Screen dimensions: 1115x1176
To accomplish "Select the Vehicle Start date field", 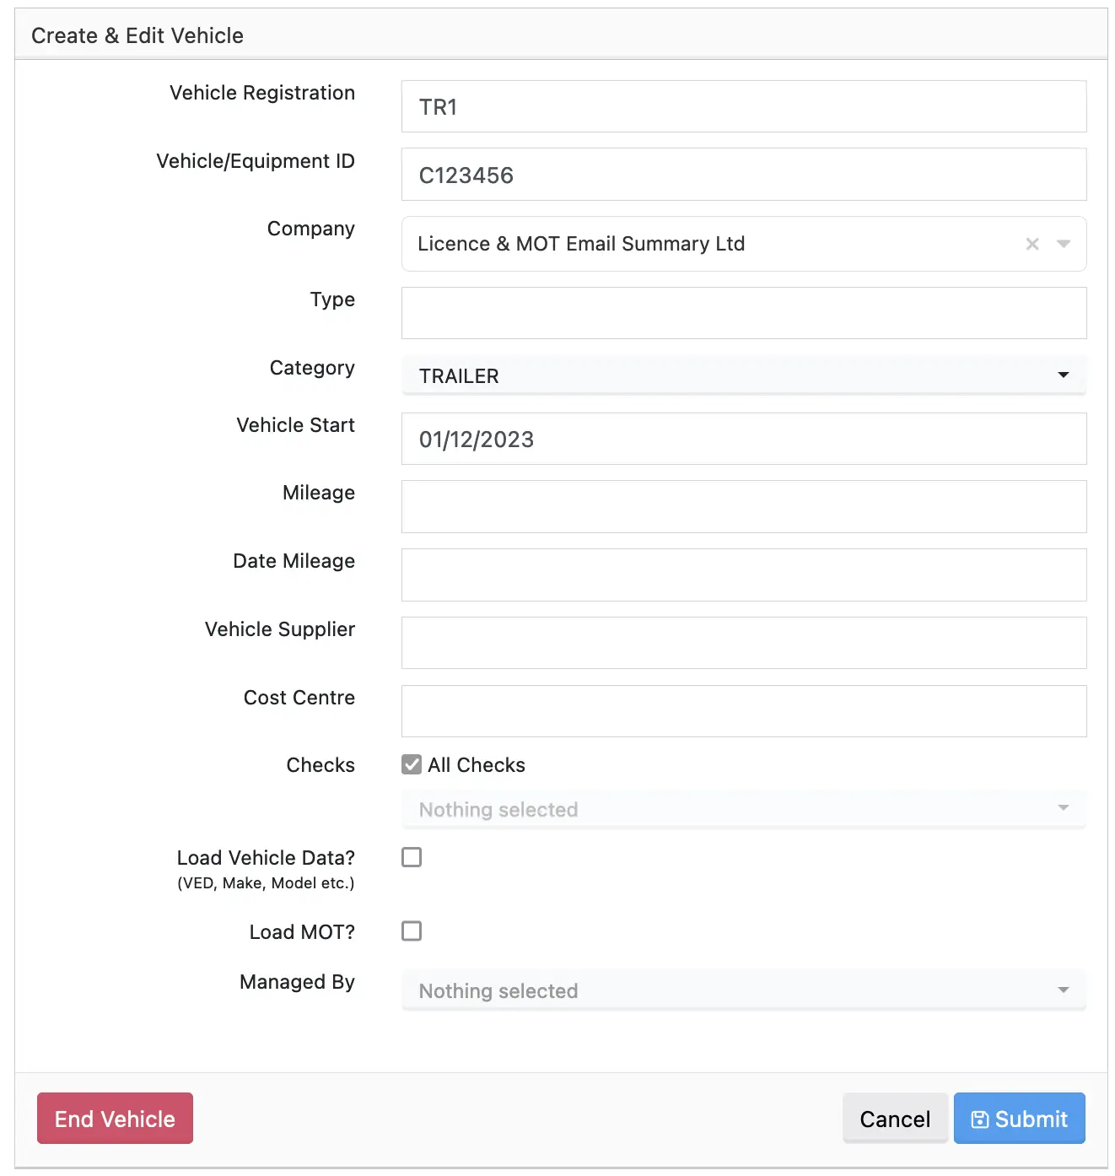I will (743, 439).
